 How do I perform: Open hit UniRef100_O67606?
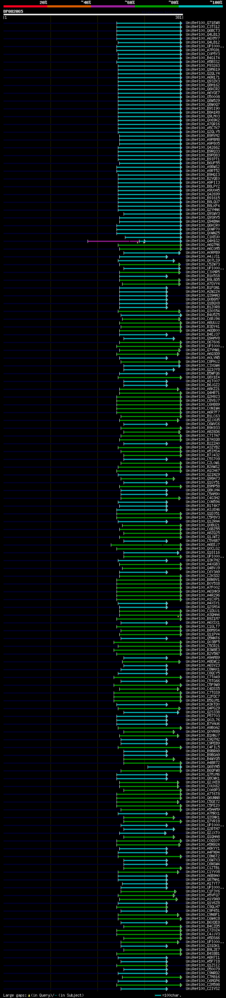(x=203, y=342)
